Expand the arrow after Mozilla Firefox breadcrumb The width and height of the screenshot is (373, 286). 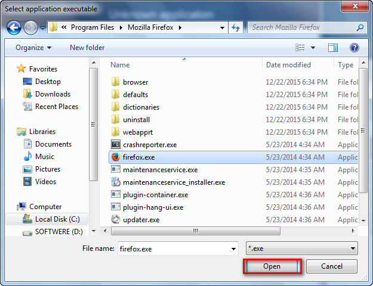point(180,28)
